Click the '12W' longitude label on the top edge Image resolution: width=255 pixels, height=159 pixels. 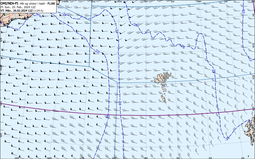pyautogui.click(x=93, y=2)
